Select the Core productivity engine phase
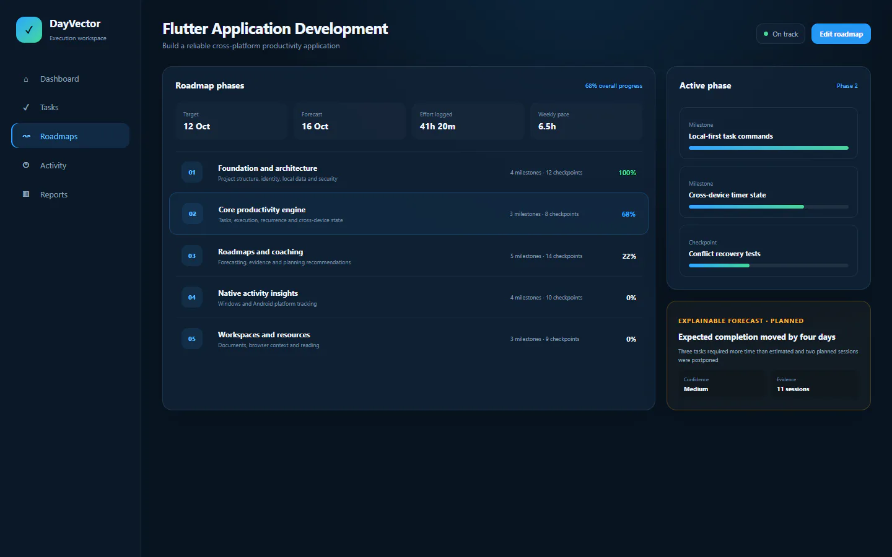Image resolution: width=892 pixels, height=557 pixels. tap(409, 214)
